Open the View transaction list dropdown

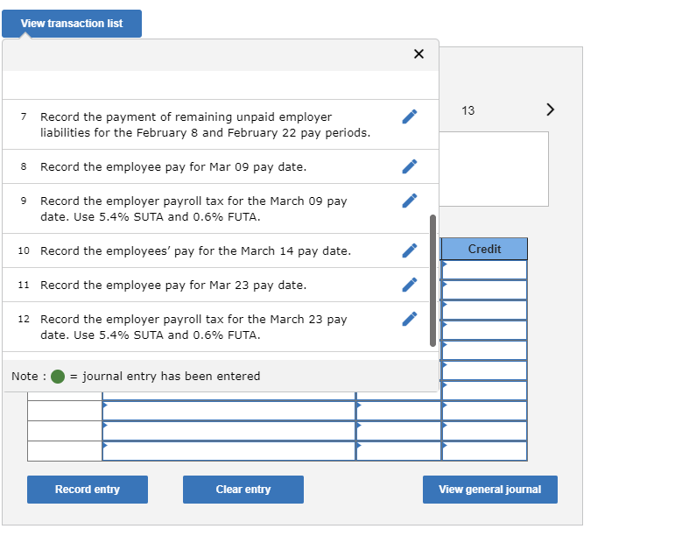click(72, 24)
